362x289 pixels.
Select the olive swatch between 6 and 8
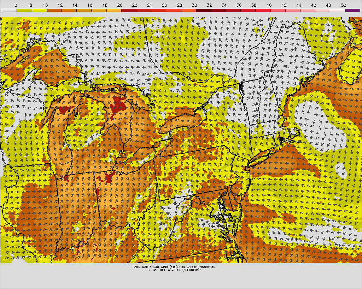coord(24,10)
